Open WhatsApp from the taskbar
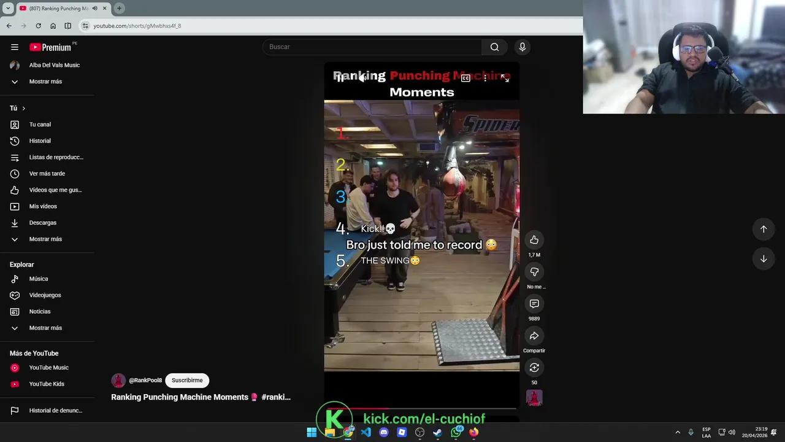The height and width of the screenshot is (442, 785). pos(456,432)
